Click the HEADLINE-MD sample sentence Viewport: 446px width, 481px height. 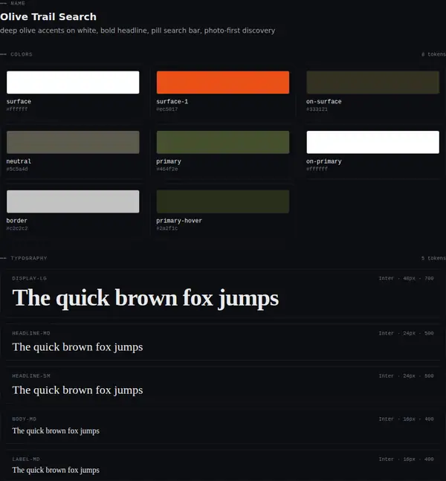77,347
